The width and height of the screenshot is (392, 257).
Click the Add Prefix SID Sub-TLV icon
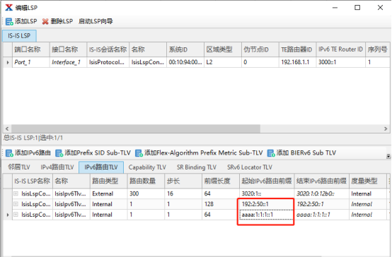59,153
